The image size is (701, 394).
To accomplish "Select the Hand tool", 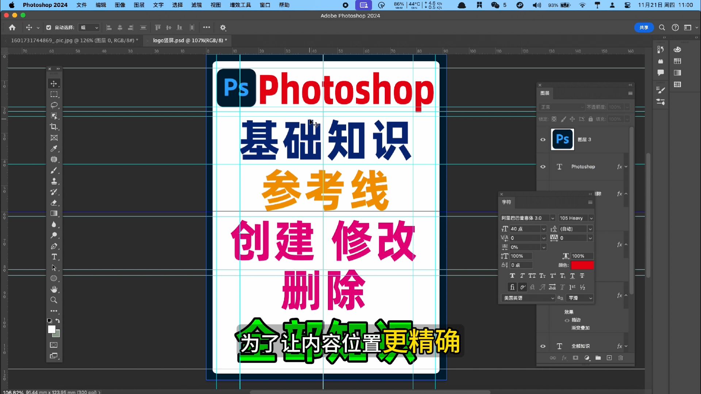I will (54, 289).
